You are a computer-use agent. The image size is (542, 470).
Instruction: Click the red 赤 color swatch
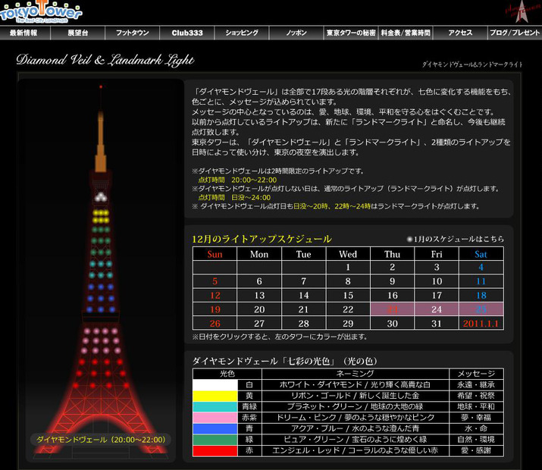coord(215,451)
